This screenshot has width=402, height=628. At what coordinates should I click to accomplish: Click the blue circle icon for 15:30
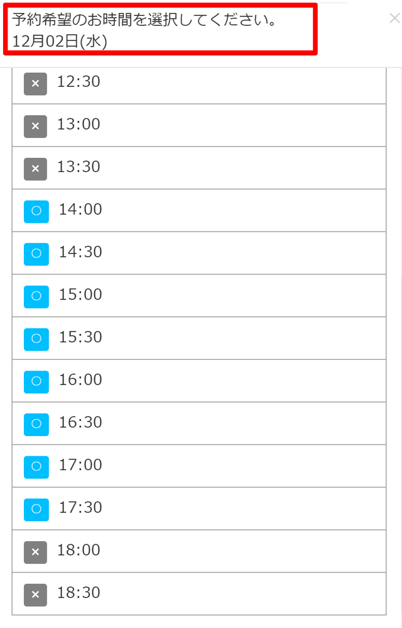click(x=36, y=339)
